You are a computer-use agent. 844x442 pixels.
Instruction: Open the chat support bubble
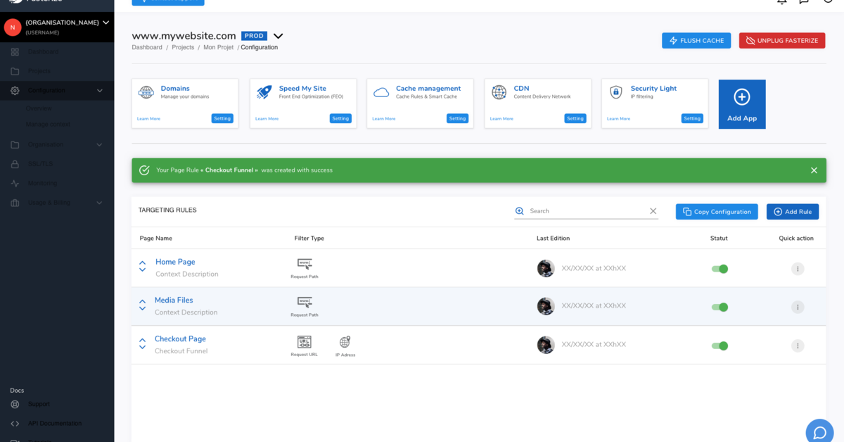tap(819, 431)
